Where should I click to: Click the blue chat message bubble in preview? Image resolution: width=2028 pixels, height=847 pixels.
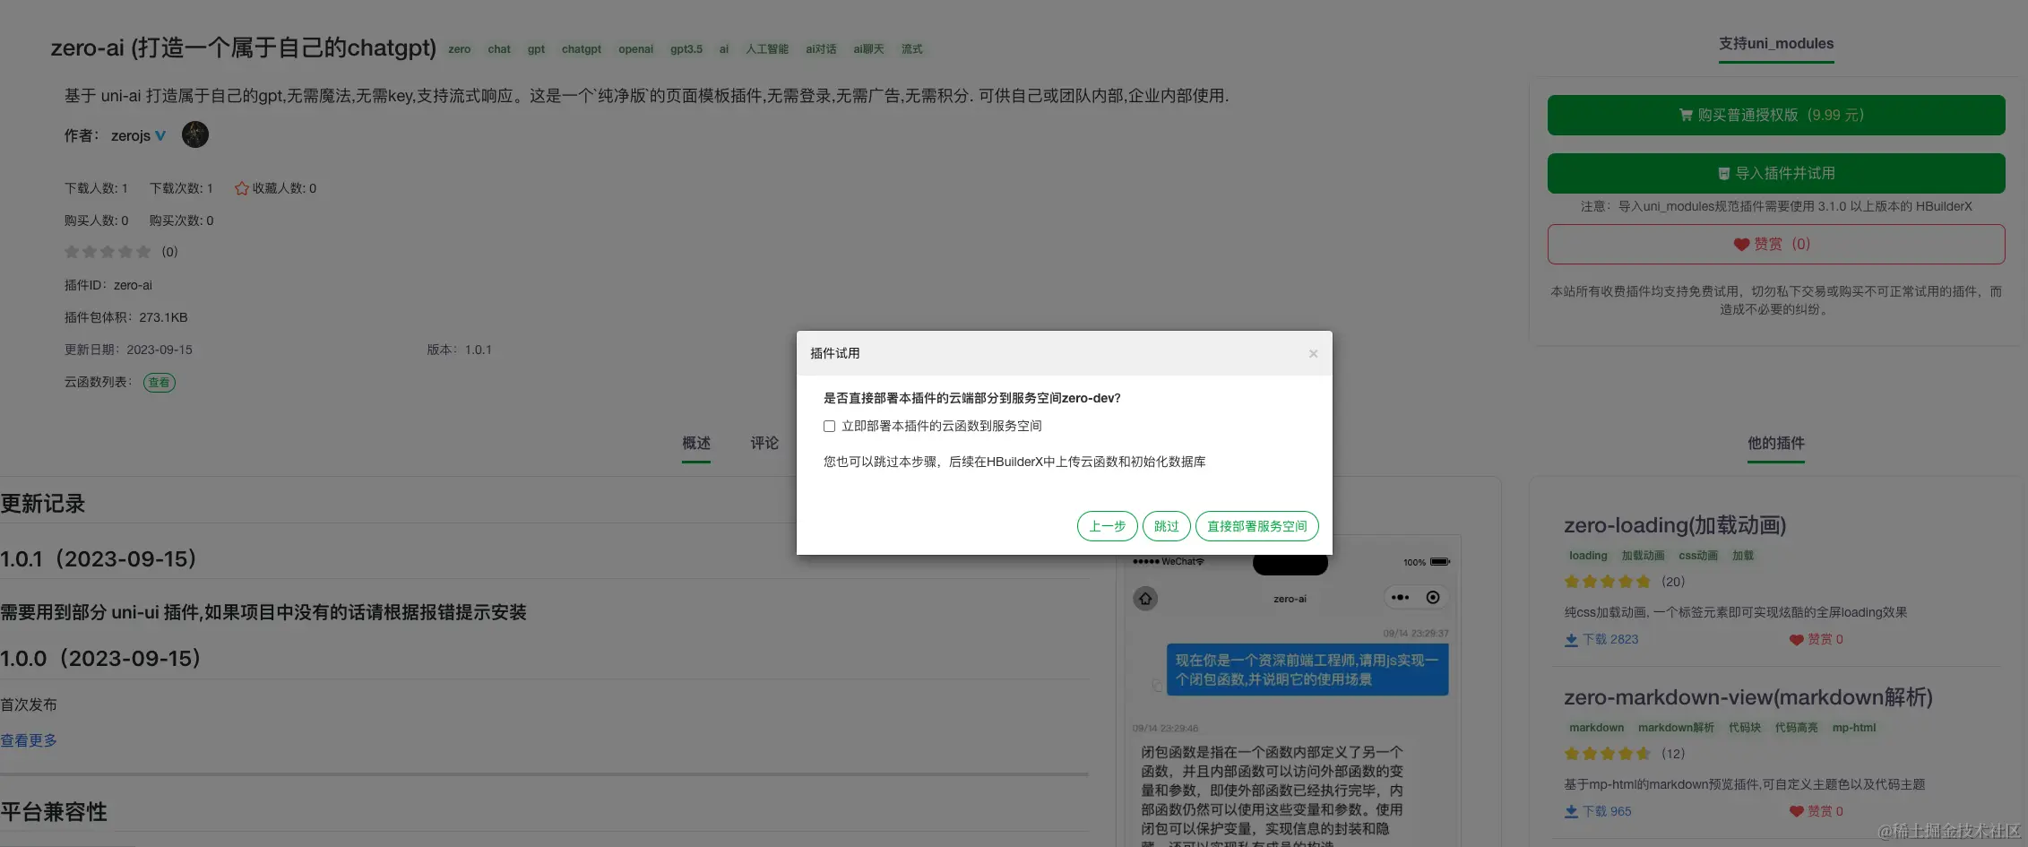(x=1307, y=670)
